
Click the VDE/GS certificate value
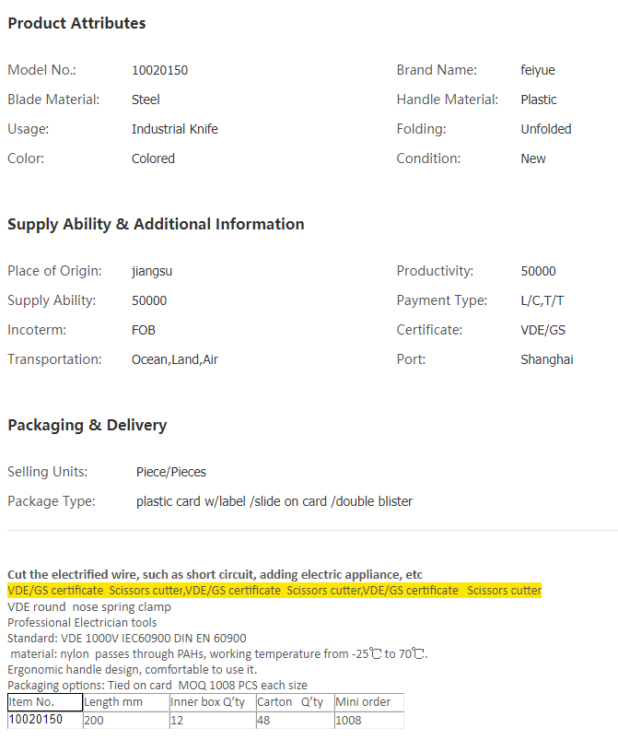tap(542, 330)
